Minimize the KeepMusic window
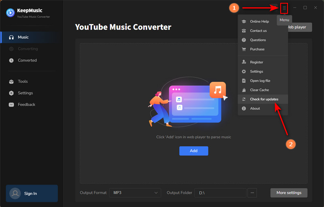324x207 pixels. point(295,8)
